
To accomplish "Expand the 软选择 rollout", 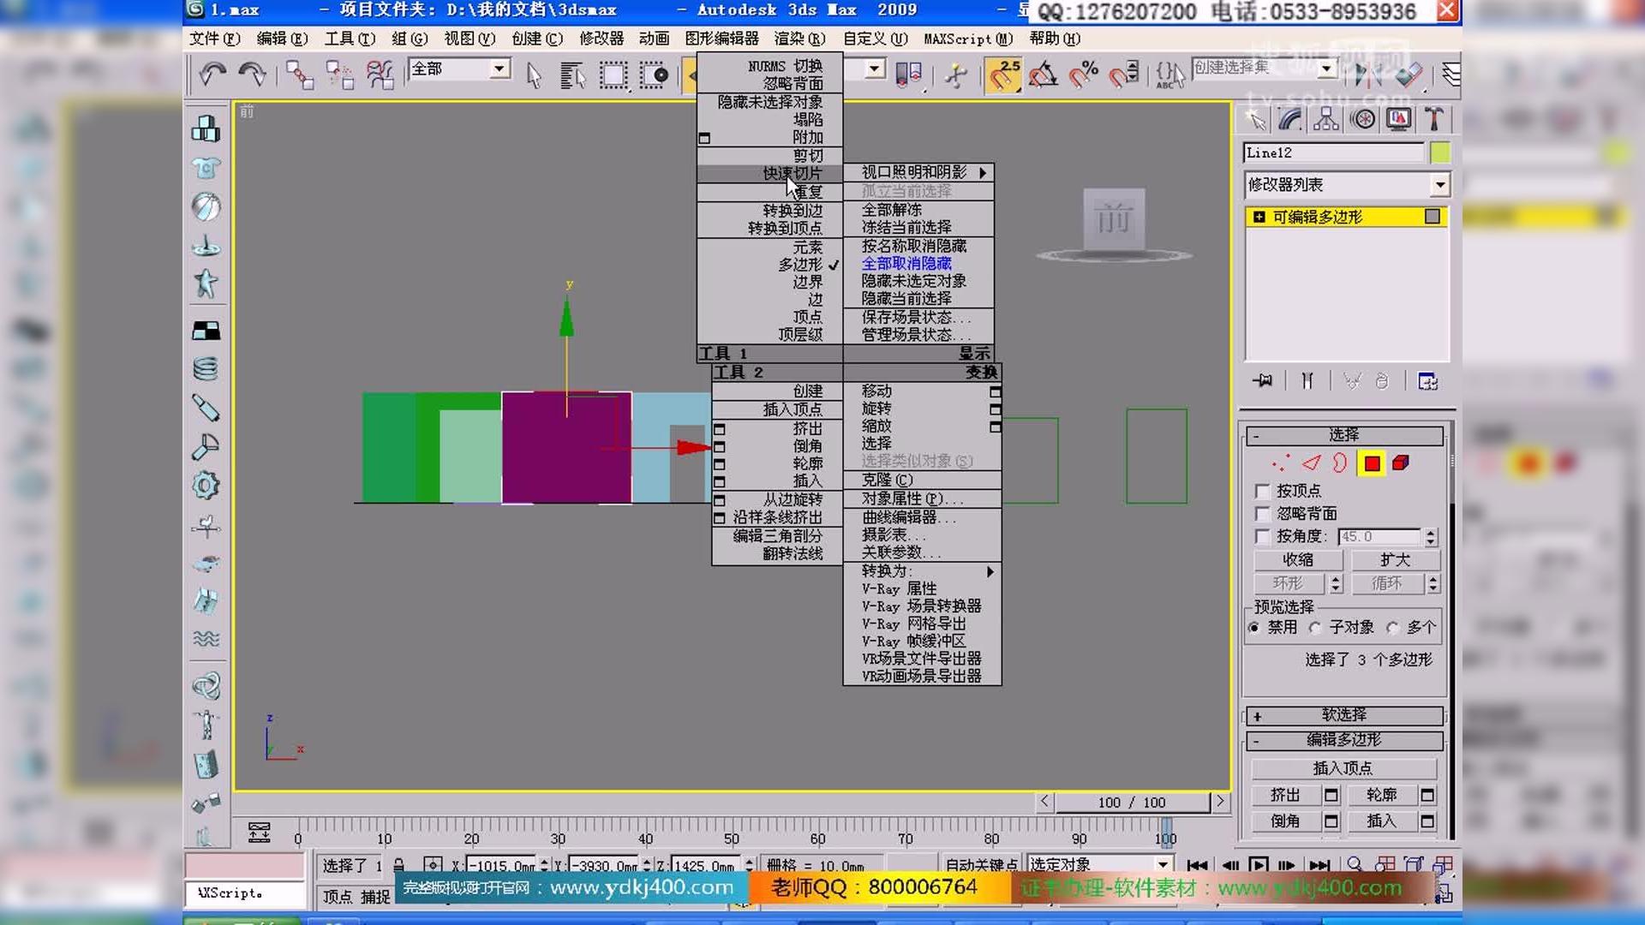I will [x=1343, y=715].
